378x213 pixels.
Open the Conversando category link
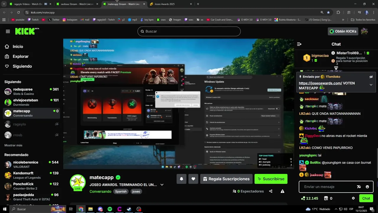click(x=100, y=191)
